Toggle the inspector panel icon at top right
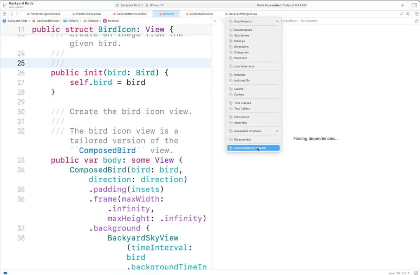The image size is (420, 275). [x=414, y=5]
